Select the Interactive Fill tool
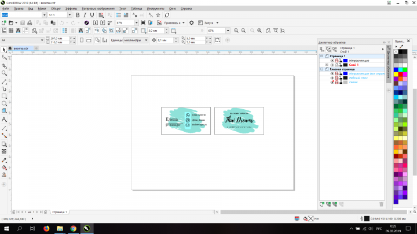417x234 pixels. [4, 168]
